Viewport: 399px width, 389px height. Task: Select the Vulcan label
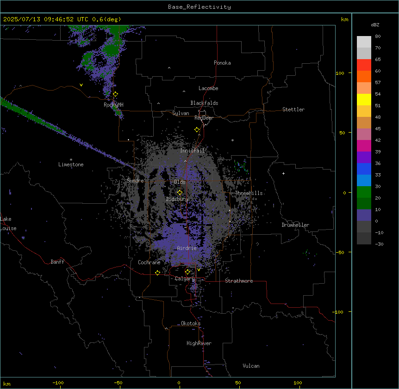251,366
